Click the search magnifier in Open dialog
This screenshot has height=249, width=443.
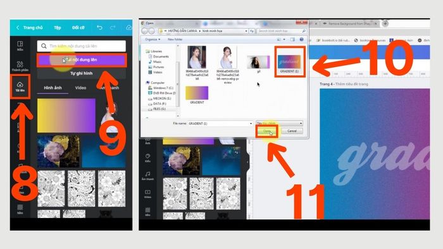(304, 31)
